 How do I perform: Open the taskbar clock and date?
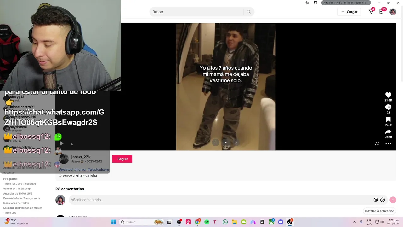pyautogui.click(x=394, y=222)
